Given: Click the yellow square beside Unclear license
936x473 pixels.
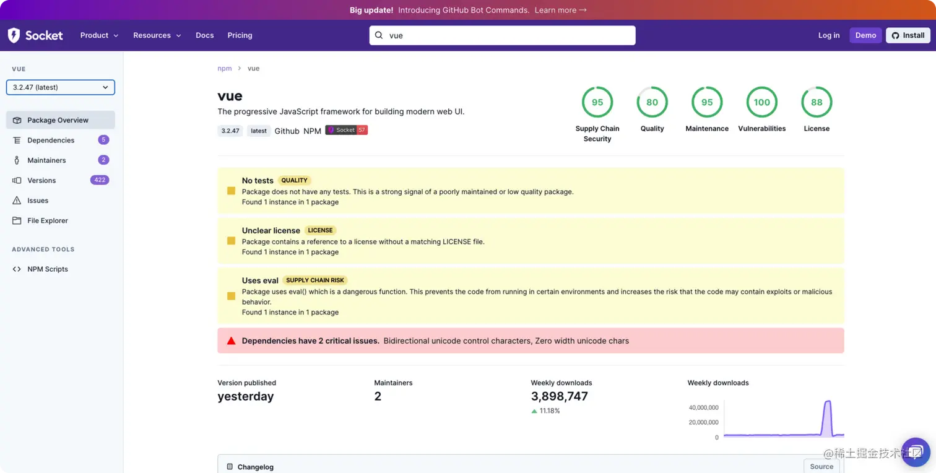Looking at the screenshot, I should click(x=231, y=241).
